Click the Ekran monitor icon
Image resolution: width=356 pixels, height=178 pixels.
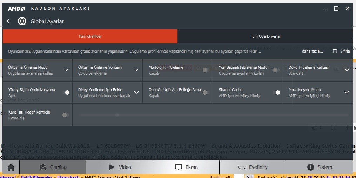(x=179, y=167)
